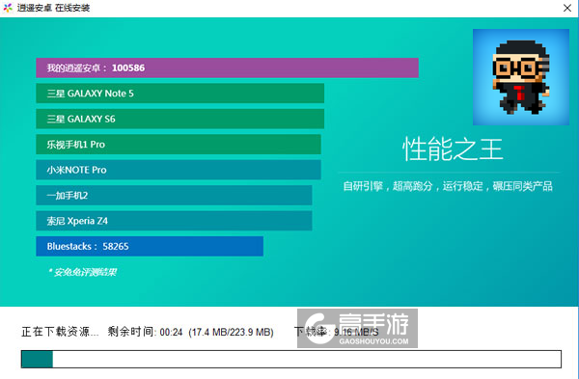Select the 三星 GALAXY S6 bar

(179, 119)
